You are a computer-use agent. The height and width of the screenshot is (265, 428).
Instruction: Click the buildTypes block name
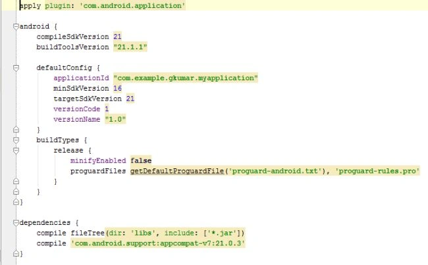tap(57, 140)
